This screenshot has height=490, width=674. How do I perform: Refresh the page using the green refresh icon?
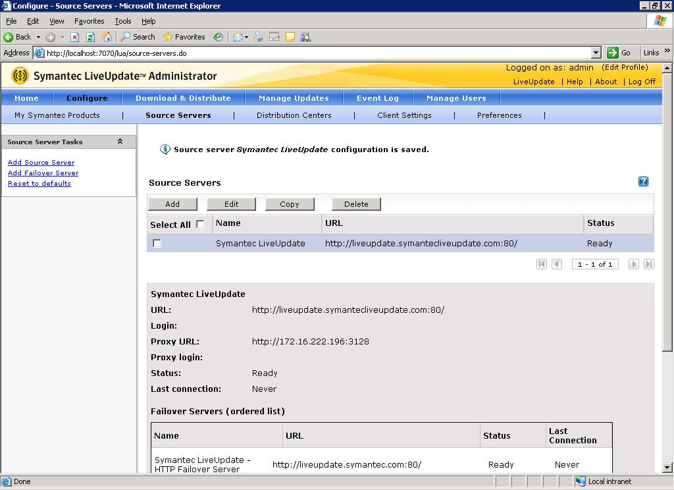point(90,37)
